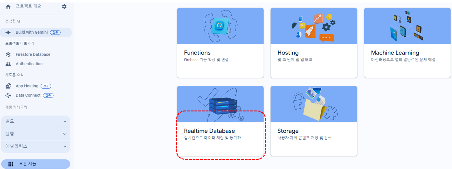Click the 신규 badge next to Build with Gemini
Image resolution: width=452 pixels, height=169 pixels.
[x=55, y=32]
